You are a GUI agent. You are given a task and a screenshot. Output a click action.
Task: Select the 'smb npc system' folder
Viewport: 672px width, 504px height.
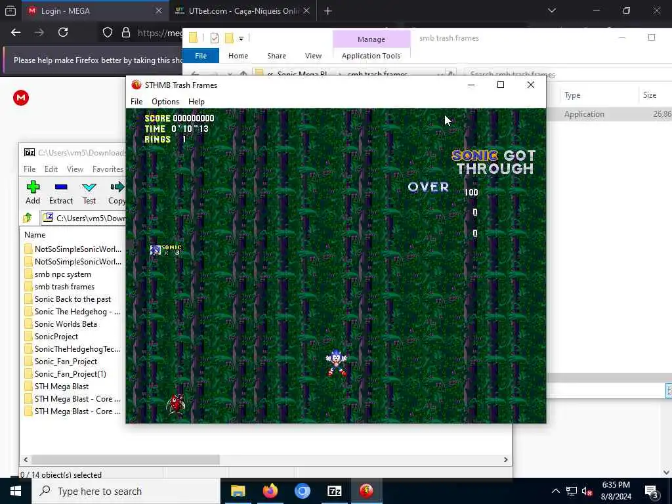[62, 274]
